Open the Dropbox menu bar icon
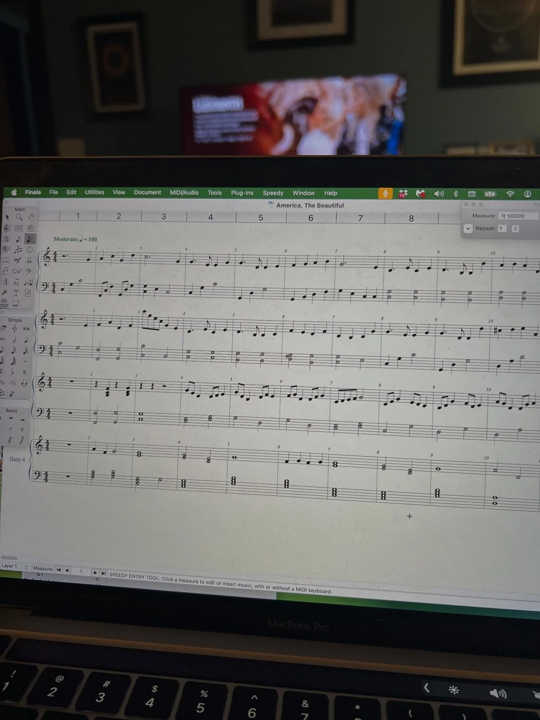 tap(403, 194)
